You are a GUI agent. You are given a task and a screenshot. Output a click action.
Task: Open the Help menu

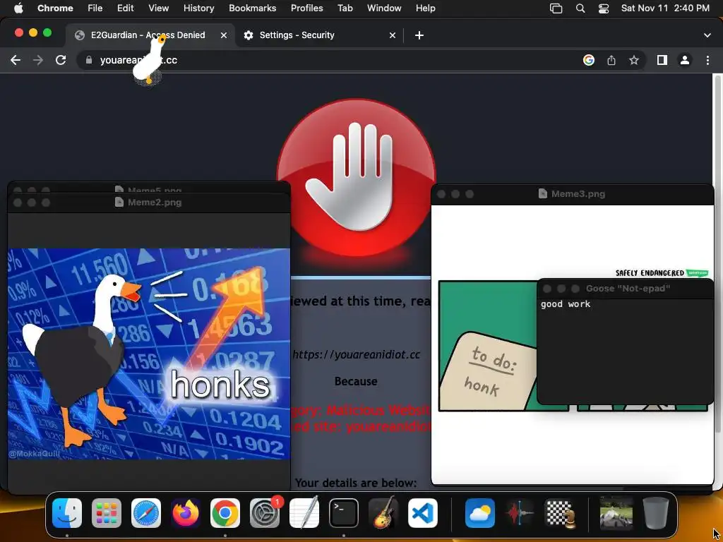point(425,8)
